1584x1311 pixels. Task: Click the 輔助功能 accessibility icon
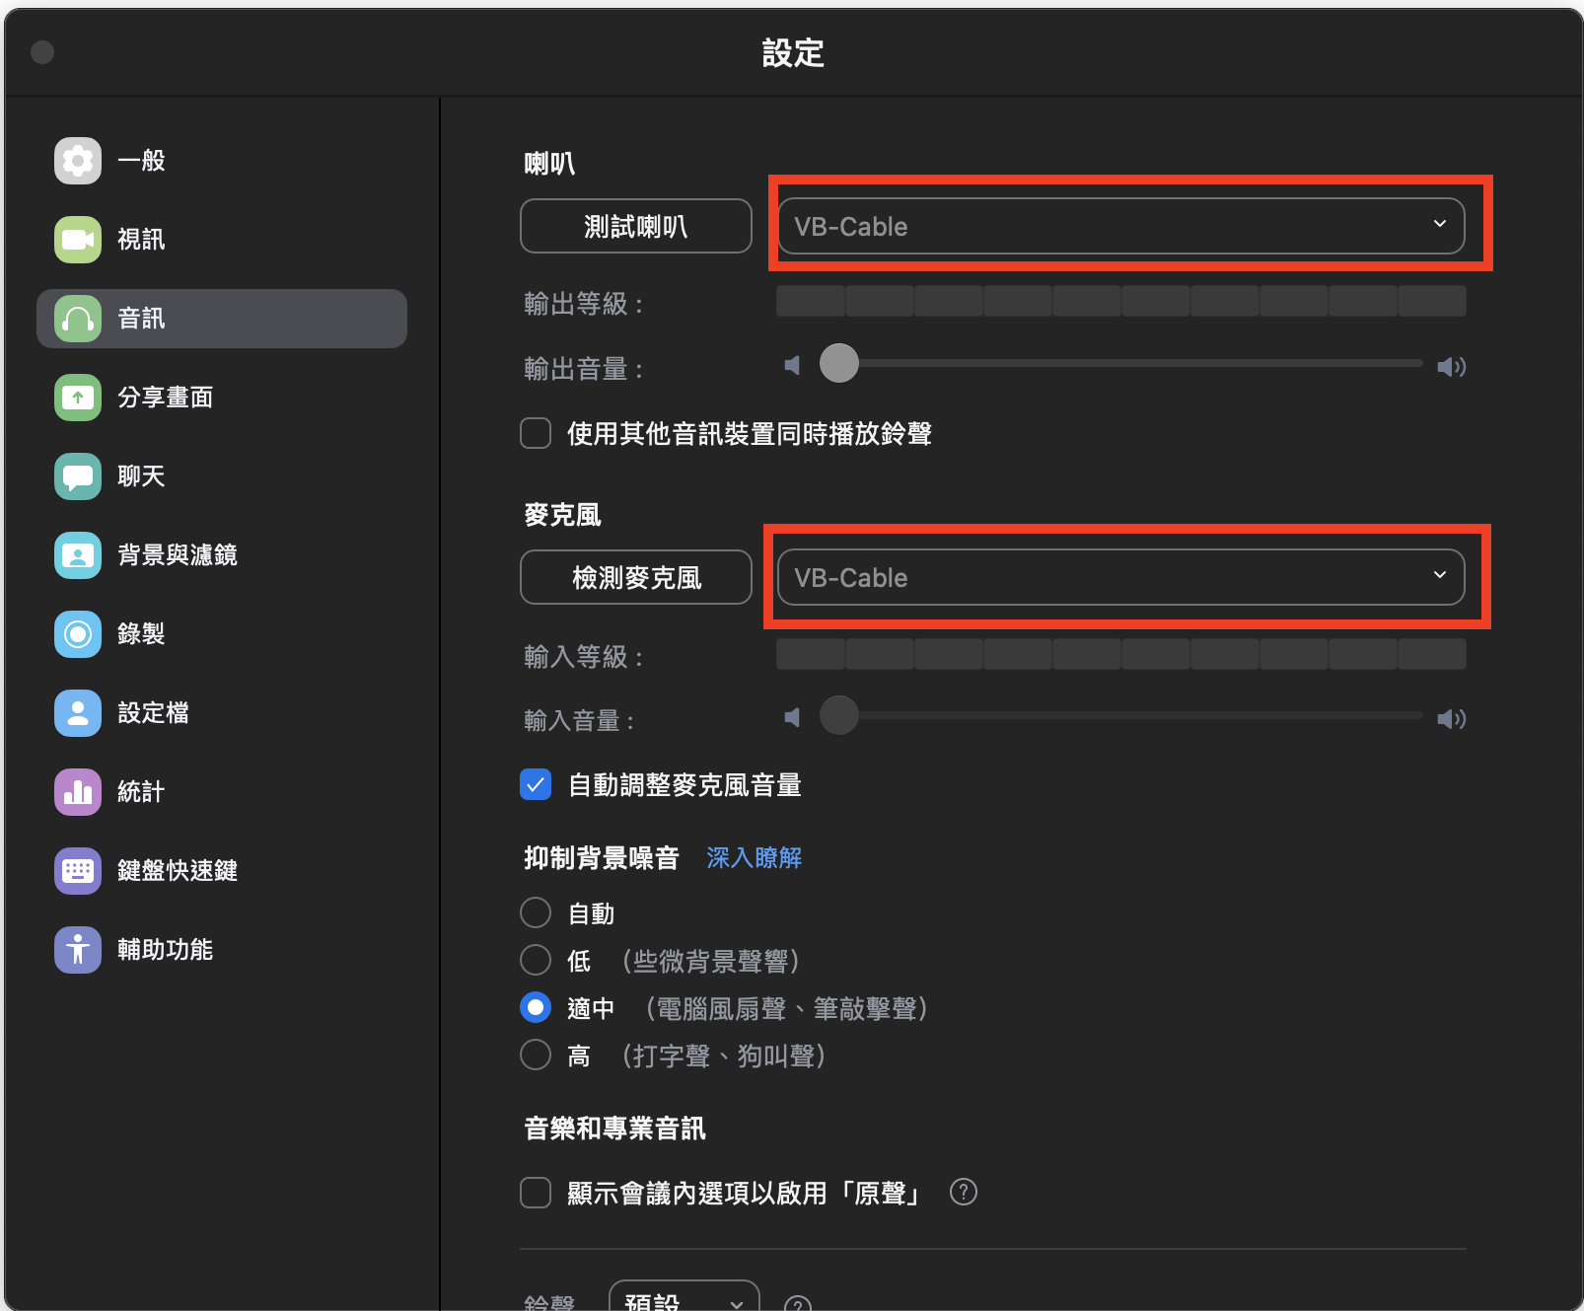click(x=78, y=950)
